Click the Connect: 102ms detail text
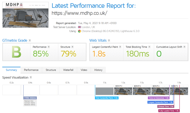 pyautogui.click(x=30, y=103)
